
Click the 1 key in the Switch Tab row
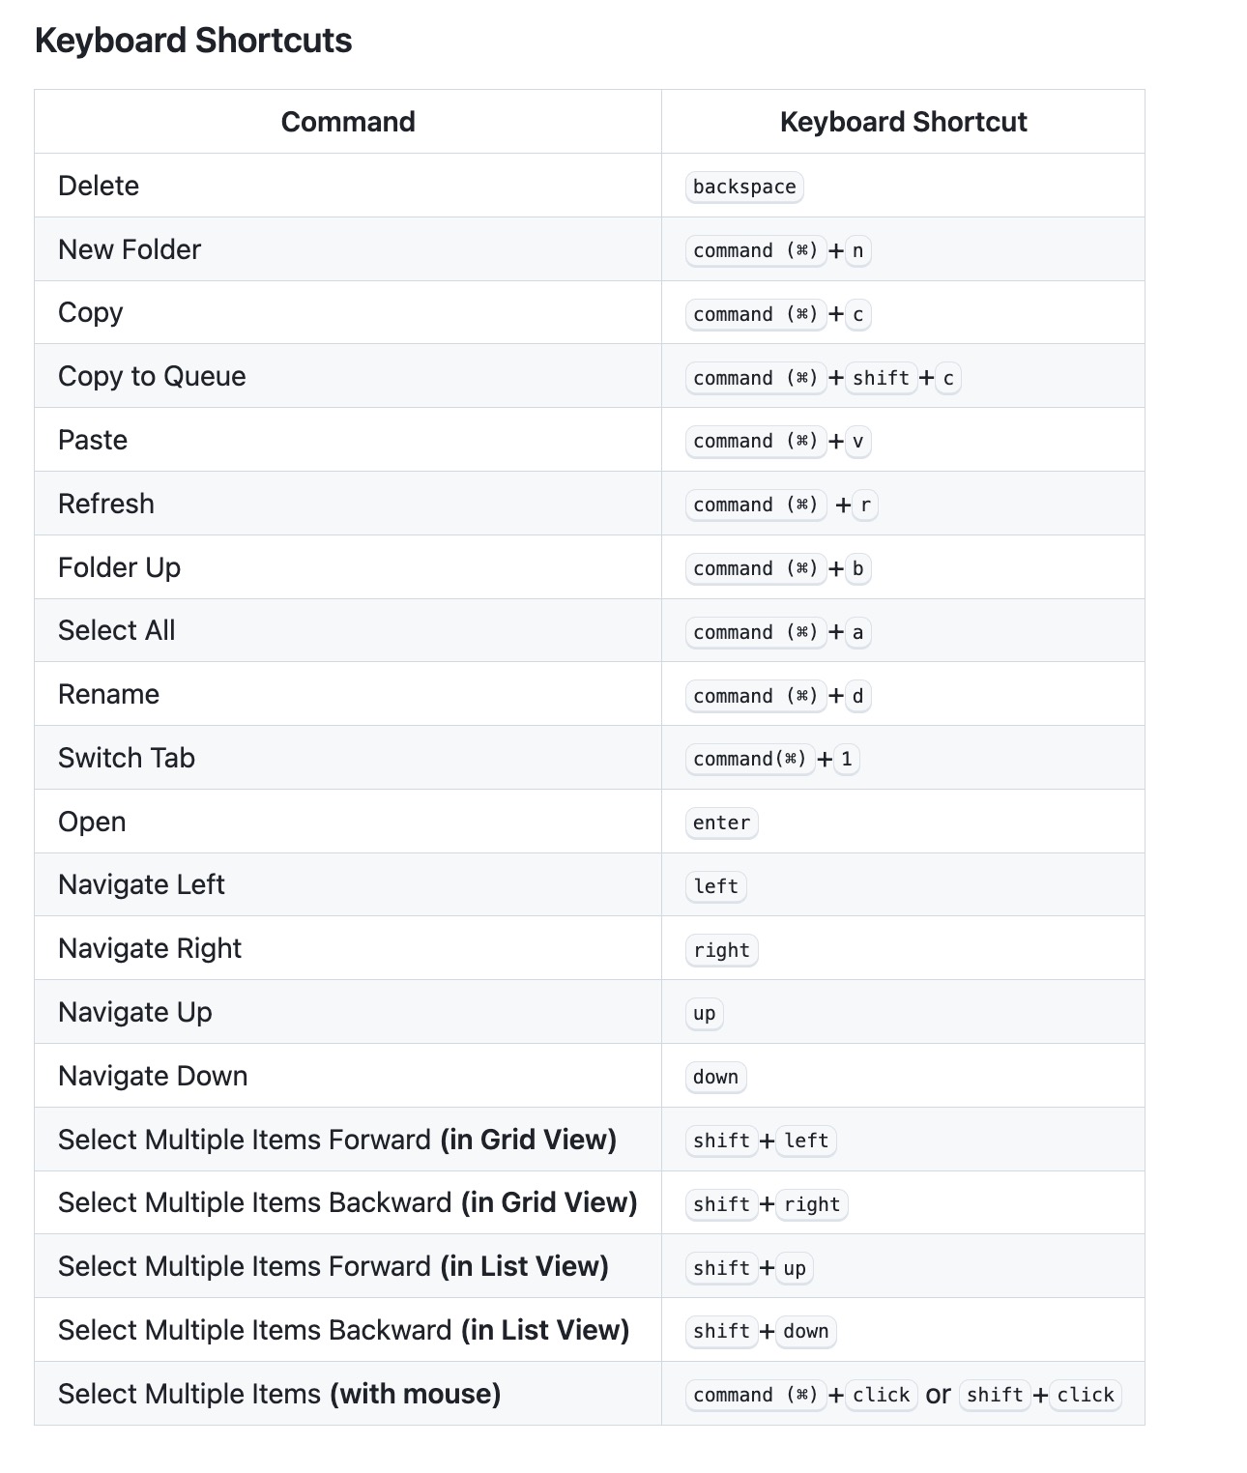[x=847, y=759]
